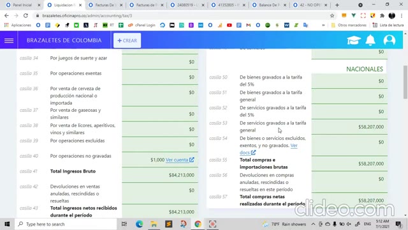The width and height of the screenshot is (408, 230).
Task: Click the browser address bar URL
Action: point(87,15)
